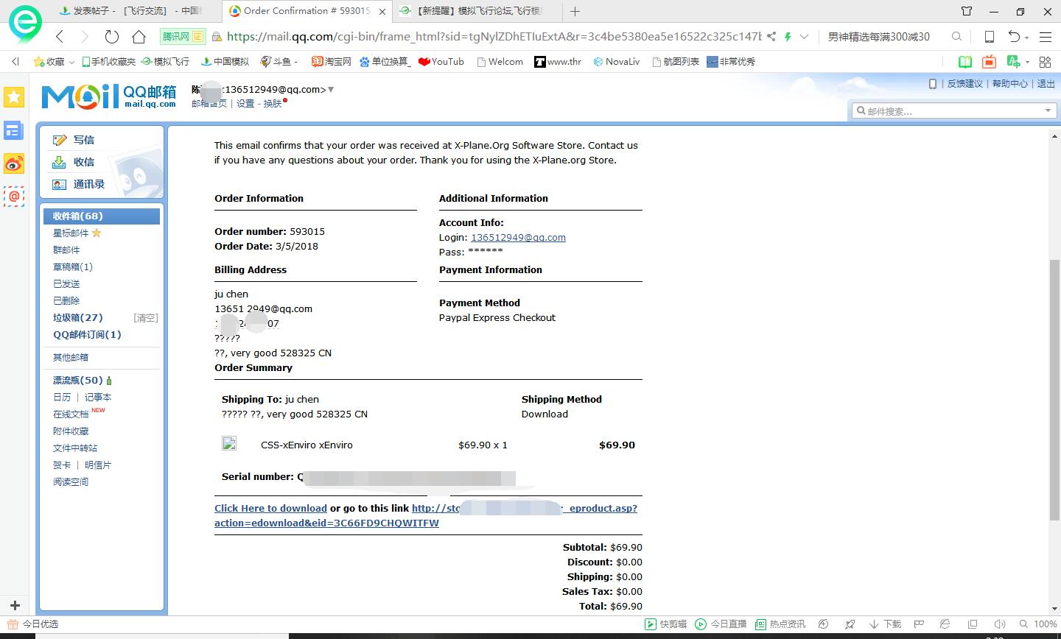Expand the 收藏 bookmarks dropdown
Screen dimensions: 1061x639
[x=71, y=62]
